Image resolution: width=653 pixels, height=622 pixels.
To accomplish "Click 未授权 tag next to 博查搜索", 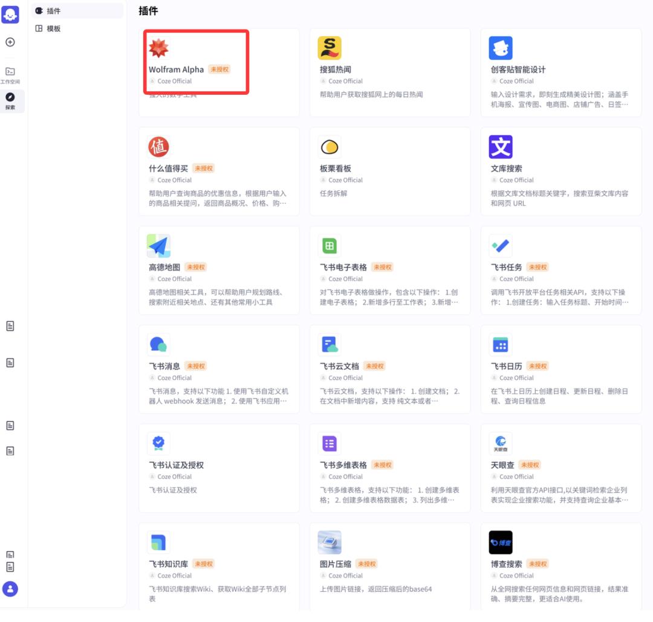I will pos(538,564).
